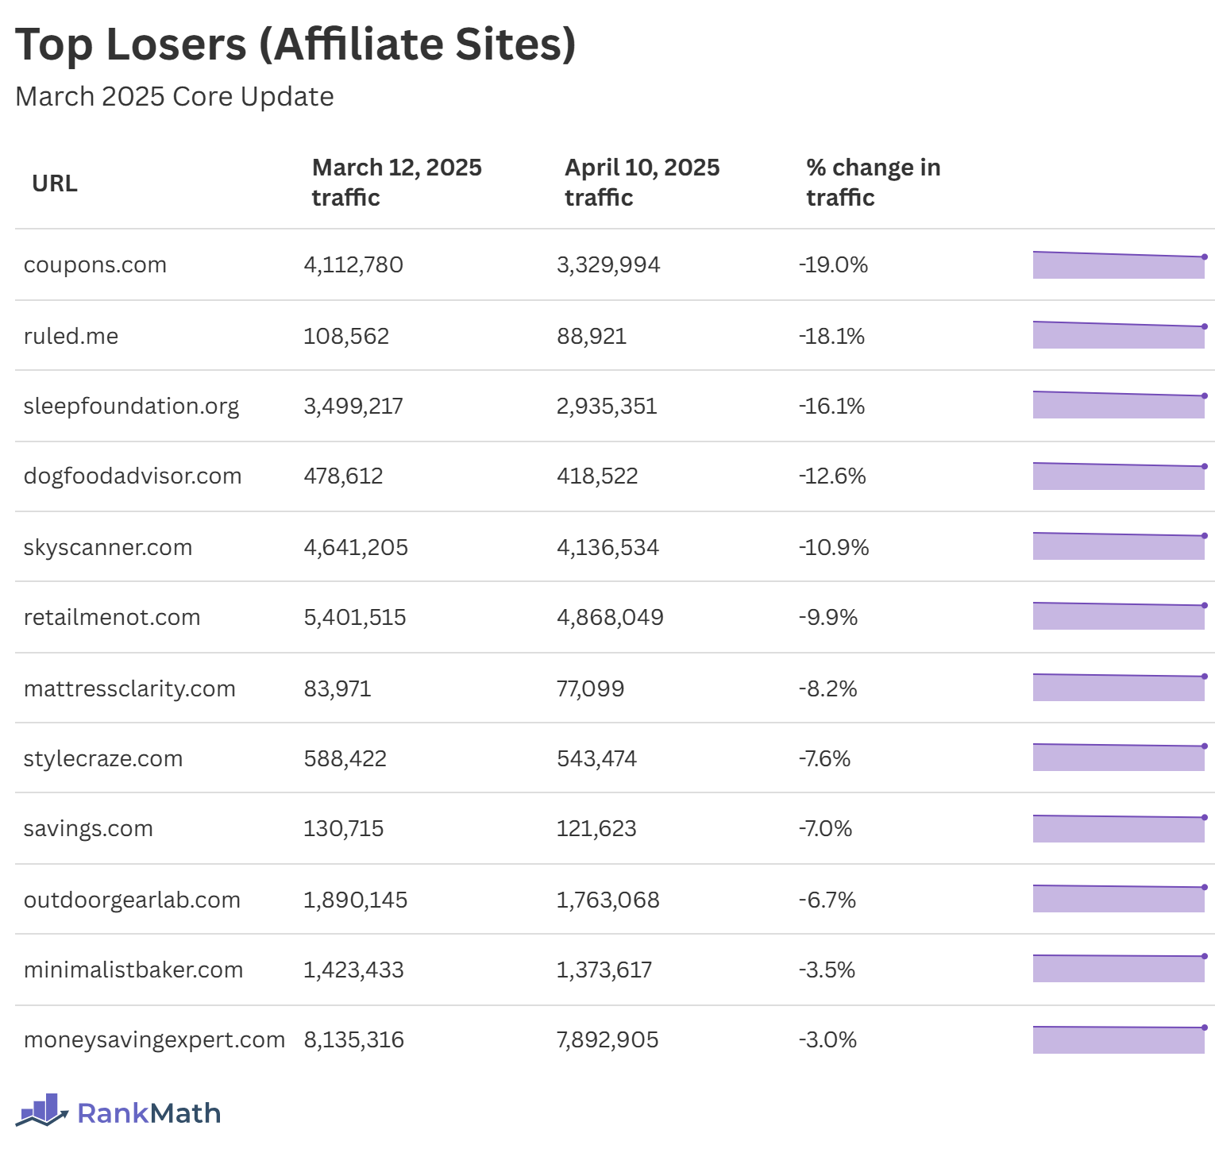
Task: Select the skyscanner.com URL cell
Action: 108,548
